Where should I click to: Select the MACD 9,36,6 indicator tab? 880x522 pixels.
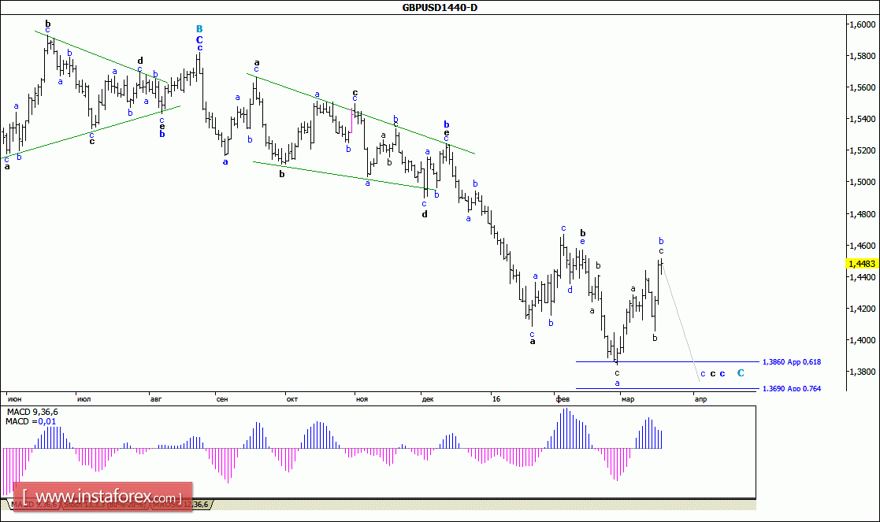(x=32, y=505)
